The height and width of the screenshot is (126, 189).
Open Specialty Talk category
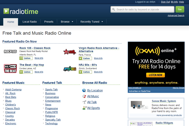pos(53,119)
